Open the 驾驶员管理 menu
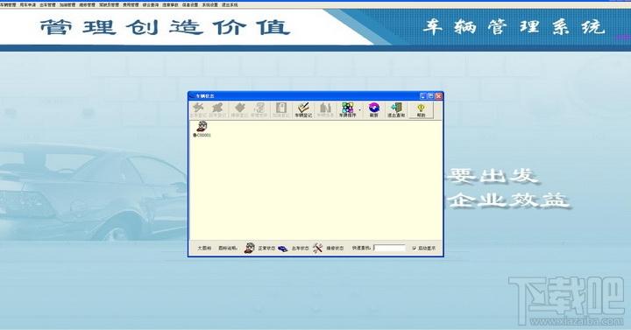 coord(109,5)
